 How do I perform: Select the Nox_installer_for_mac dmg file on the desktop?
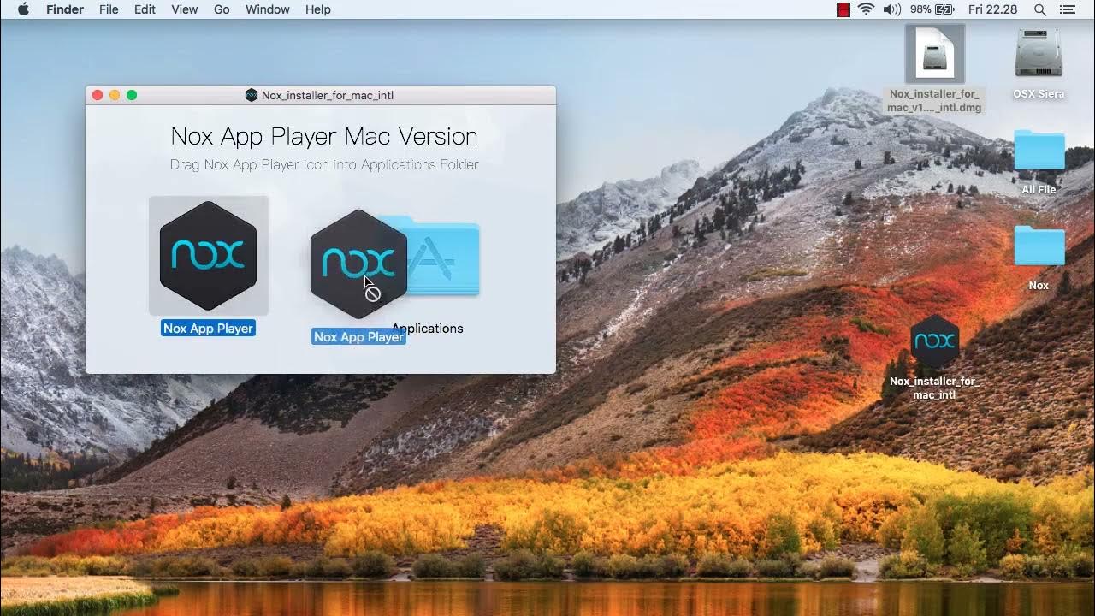pyautogui.click(x=934, y=54)
